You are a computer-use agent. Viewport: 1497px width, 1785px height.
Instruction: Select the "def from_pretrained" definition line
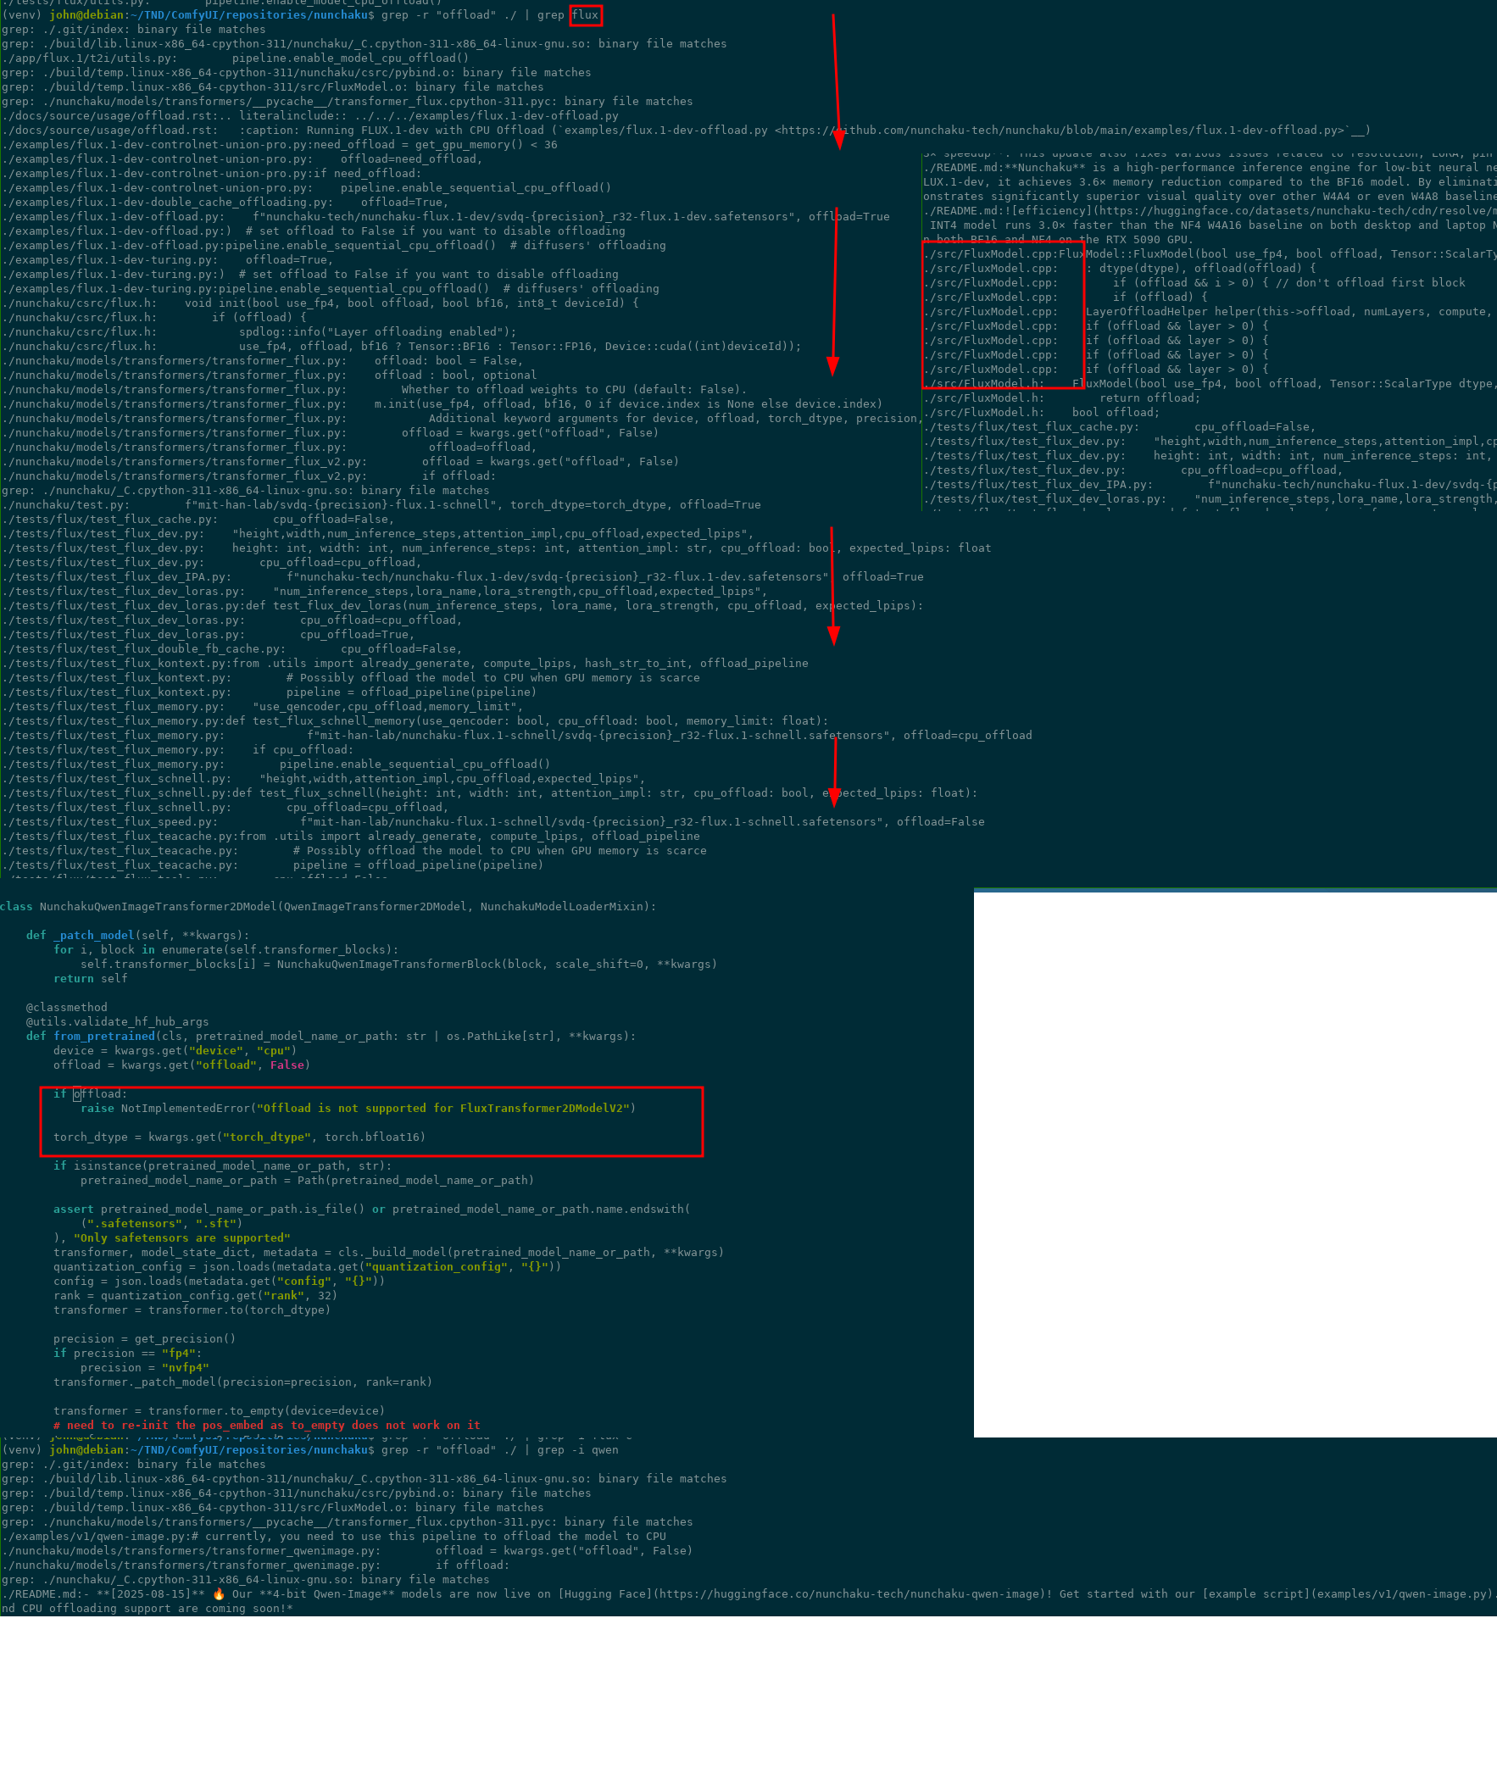331,1037
